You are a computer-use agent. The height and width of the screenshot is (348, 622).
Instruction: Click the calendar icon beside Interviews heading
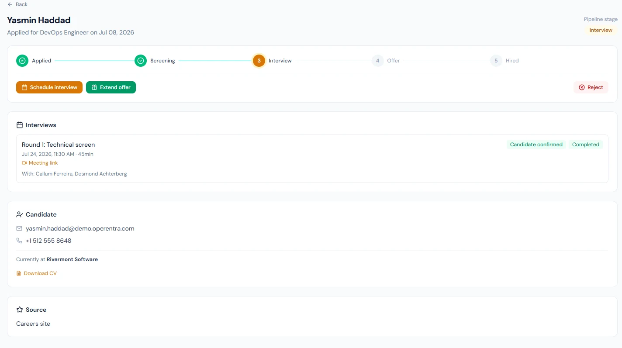point(19,125)
